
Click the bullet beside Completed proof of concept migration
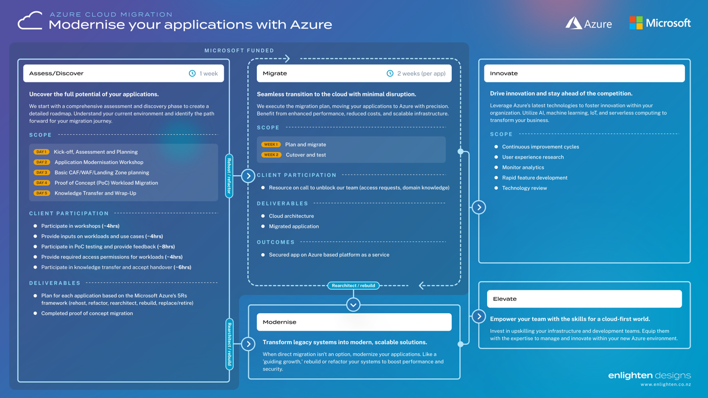35,313
